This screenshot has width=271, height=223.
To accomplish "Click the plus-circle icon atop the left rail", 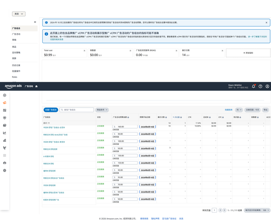I will (5, 95).
